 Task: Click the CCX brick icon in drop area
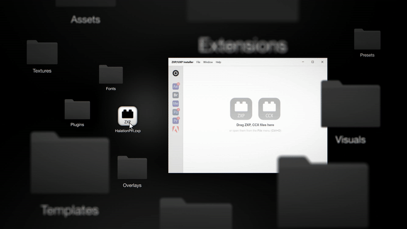tap(269, 108)
